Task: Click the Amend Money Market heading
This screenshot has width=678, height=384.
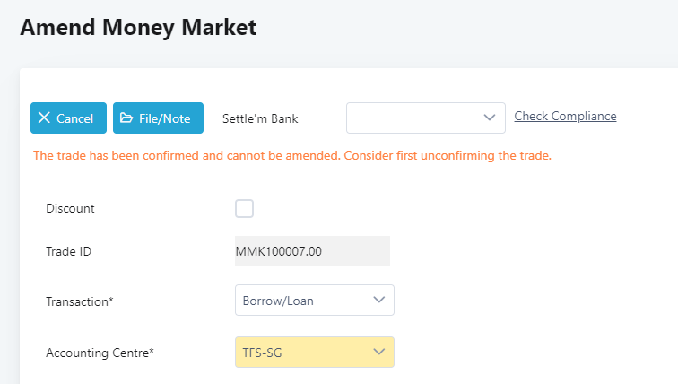Action: [138, 27]
